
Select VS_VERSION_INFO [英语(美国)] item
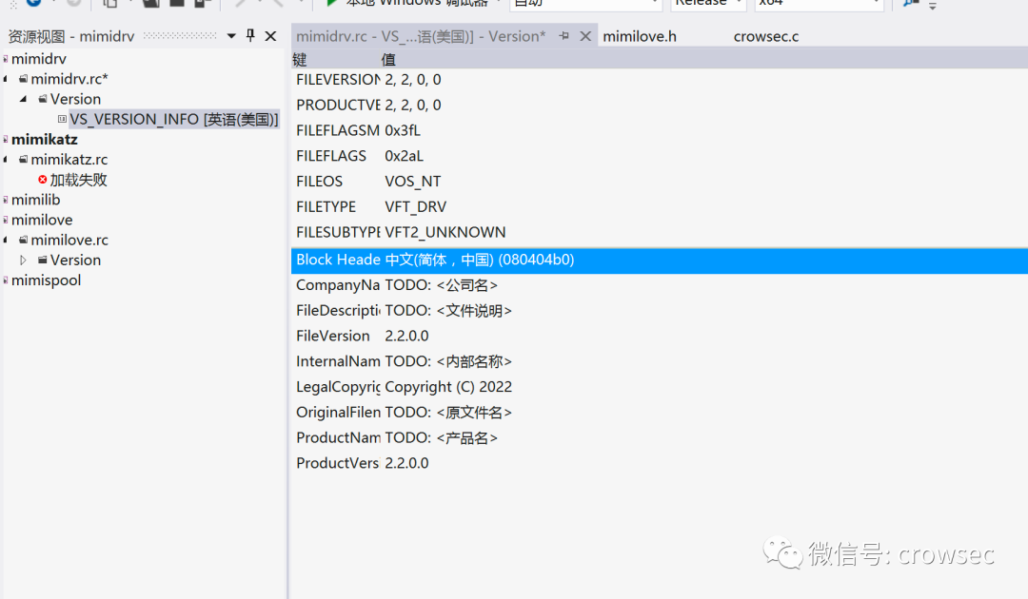tap(174, 119)
